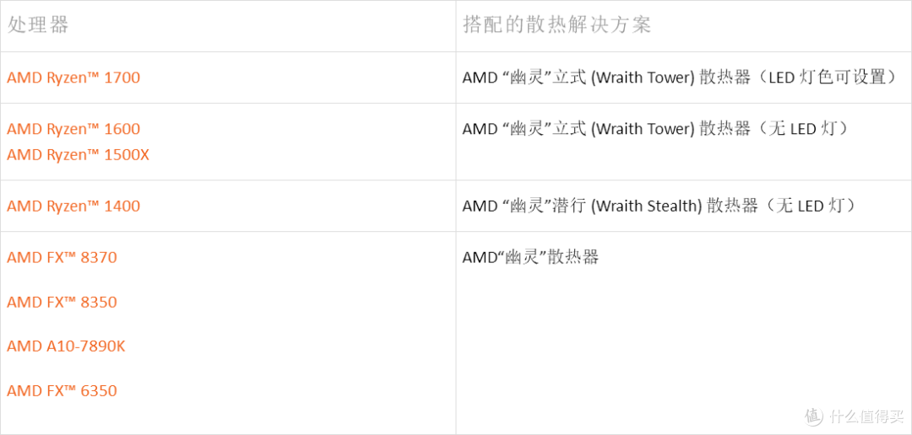Select the 处理器 column header
Screen dimensions: 912x435
click(x=38, y=25)
